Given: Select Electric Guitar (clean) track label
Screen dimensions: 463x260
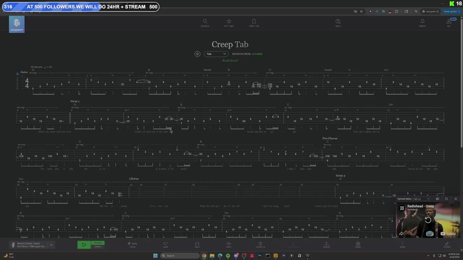Looking at the screenshot, I should [x=29, y=243].
